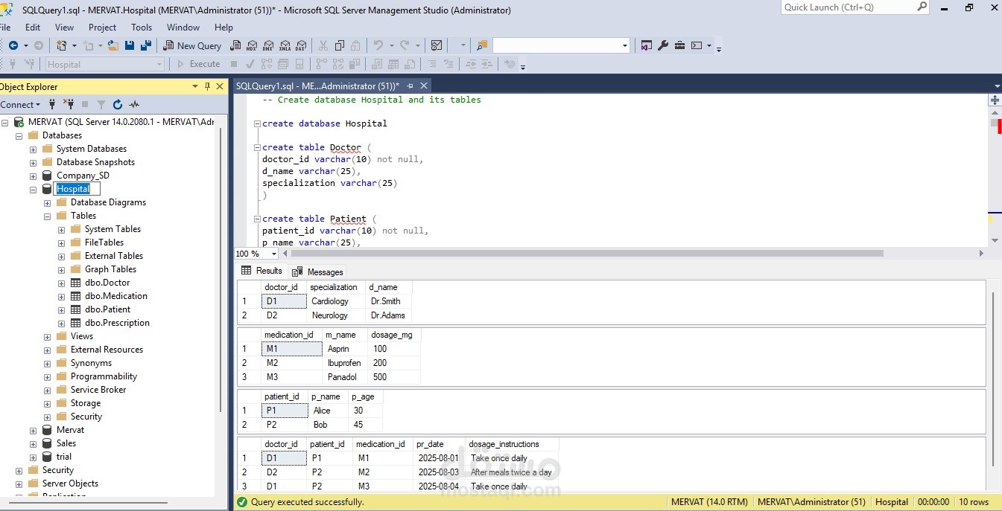The height and width of the screenshot is (511, 1002).
Task: Click the Undo arrow icon
Action: [x=378, y=45]
